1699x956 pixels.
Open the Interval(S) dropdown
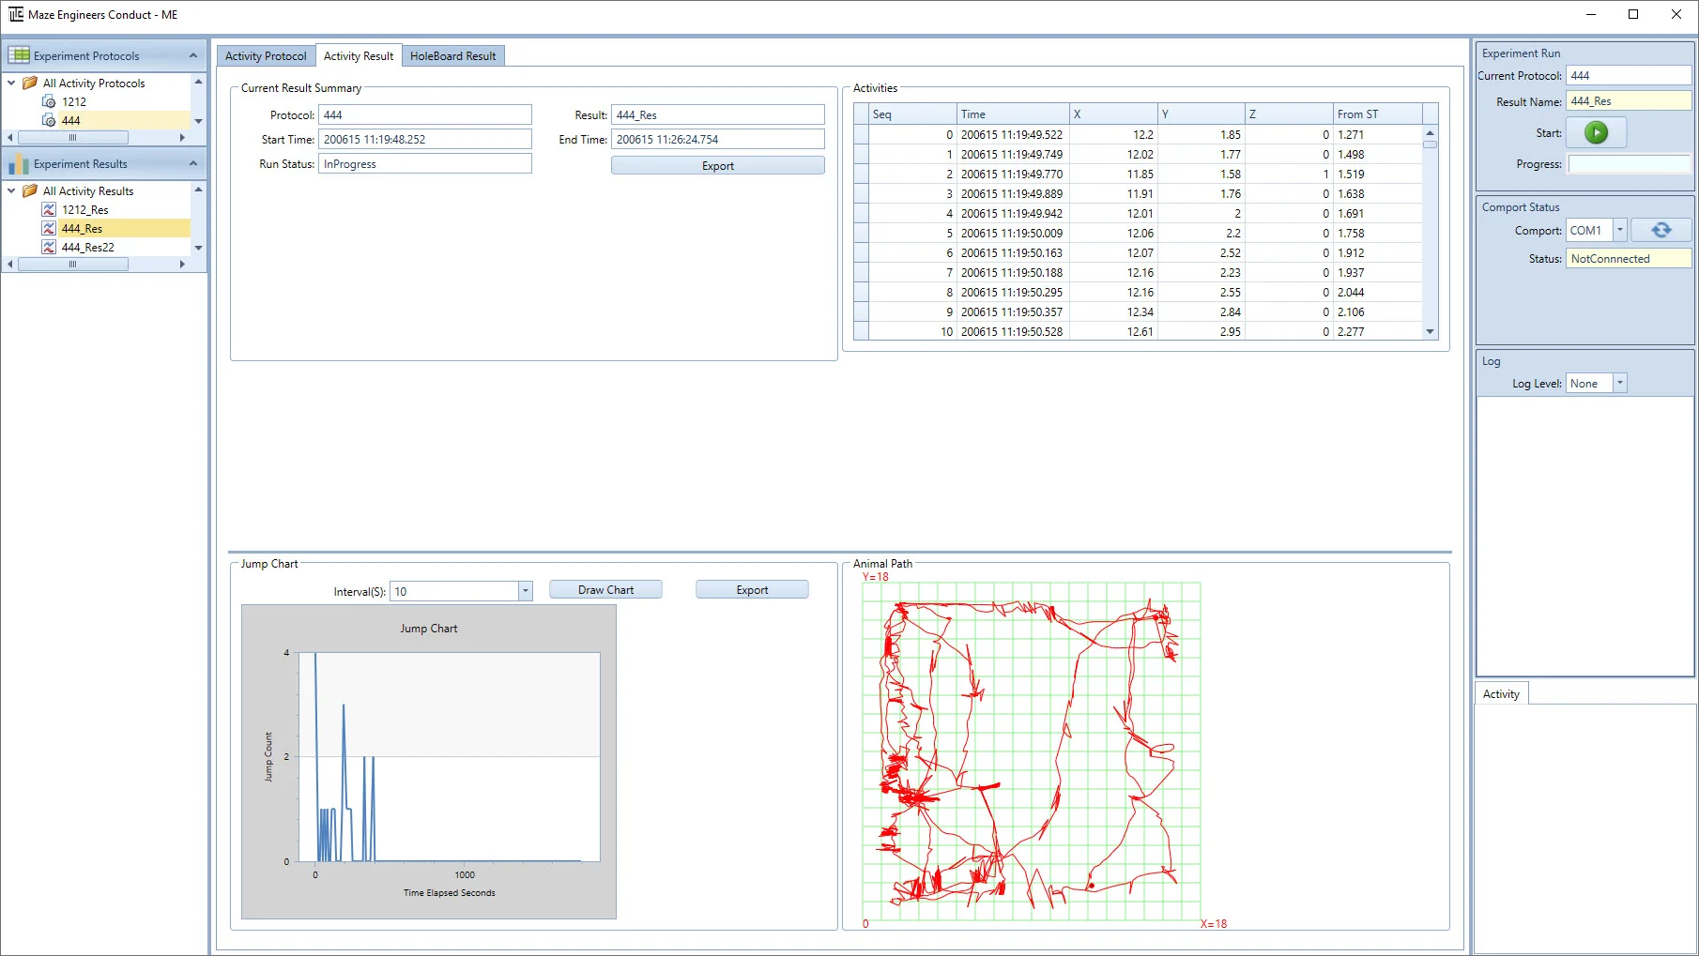coord(525,591)
